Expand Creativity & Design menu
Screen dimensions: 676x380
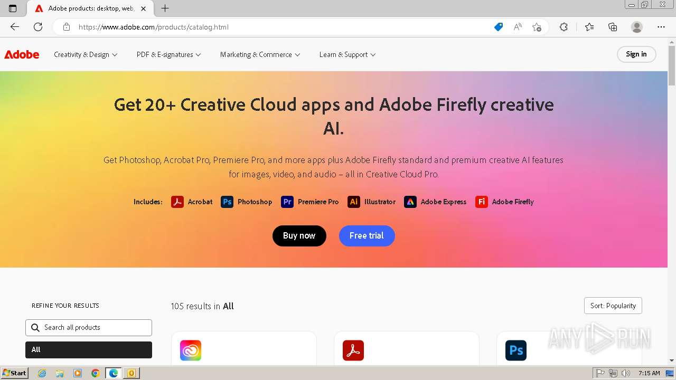[x=86, y=54]
